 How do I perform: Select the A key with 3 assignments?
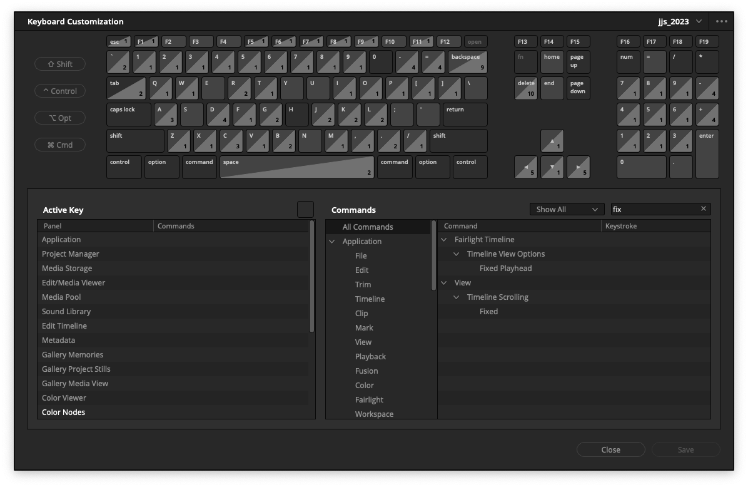[166, 115]
